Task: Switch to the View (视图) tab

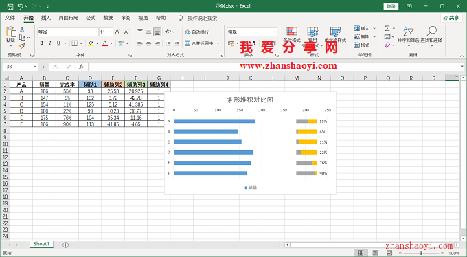Action: click(x=144, y=18)
